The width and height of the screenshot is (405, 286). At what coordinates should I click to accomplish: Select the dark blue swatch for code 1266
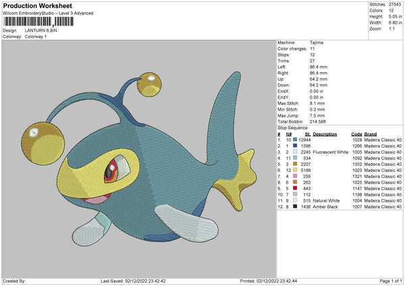(x=295, y=146)
